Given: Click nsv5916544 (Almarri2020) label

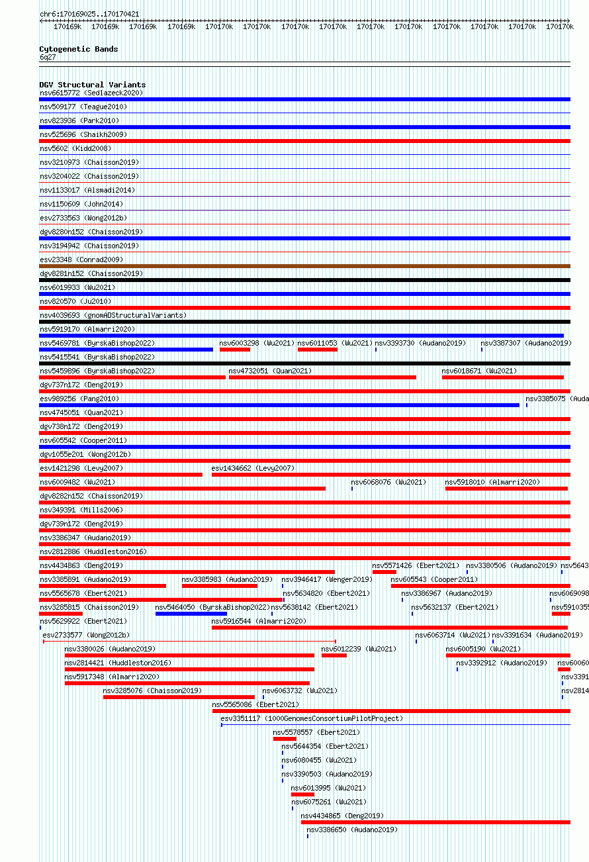Looking at the screenshot, I should 259,621.
